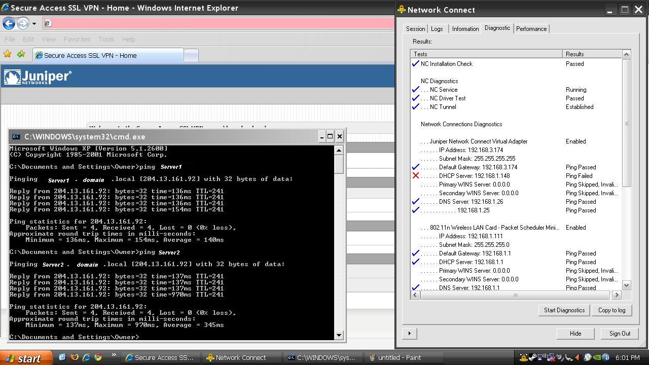Select the Diagnostic tab in Network Connect
The width and height of the screenshot is (649, 365).
click(x=497, y=28)
